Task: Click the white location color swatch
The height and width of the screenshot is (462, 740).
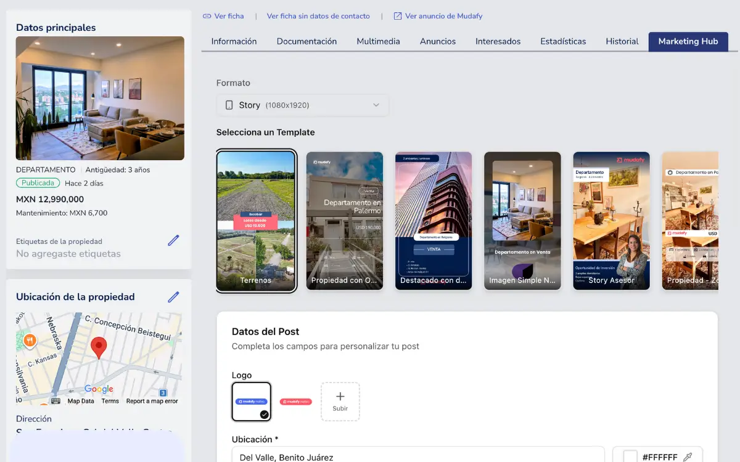Action: tap(630, 457)
